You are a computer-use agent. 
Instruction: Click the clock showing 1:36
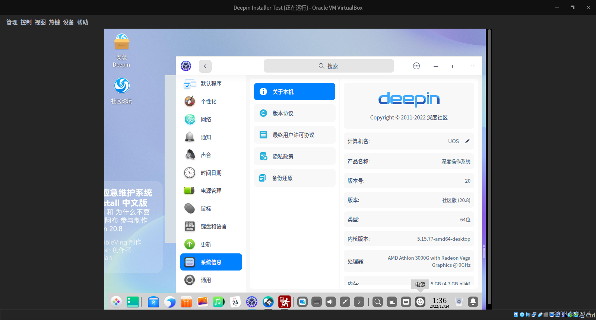[x=440, y=302]
